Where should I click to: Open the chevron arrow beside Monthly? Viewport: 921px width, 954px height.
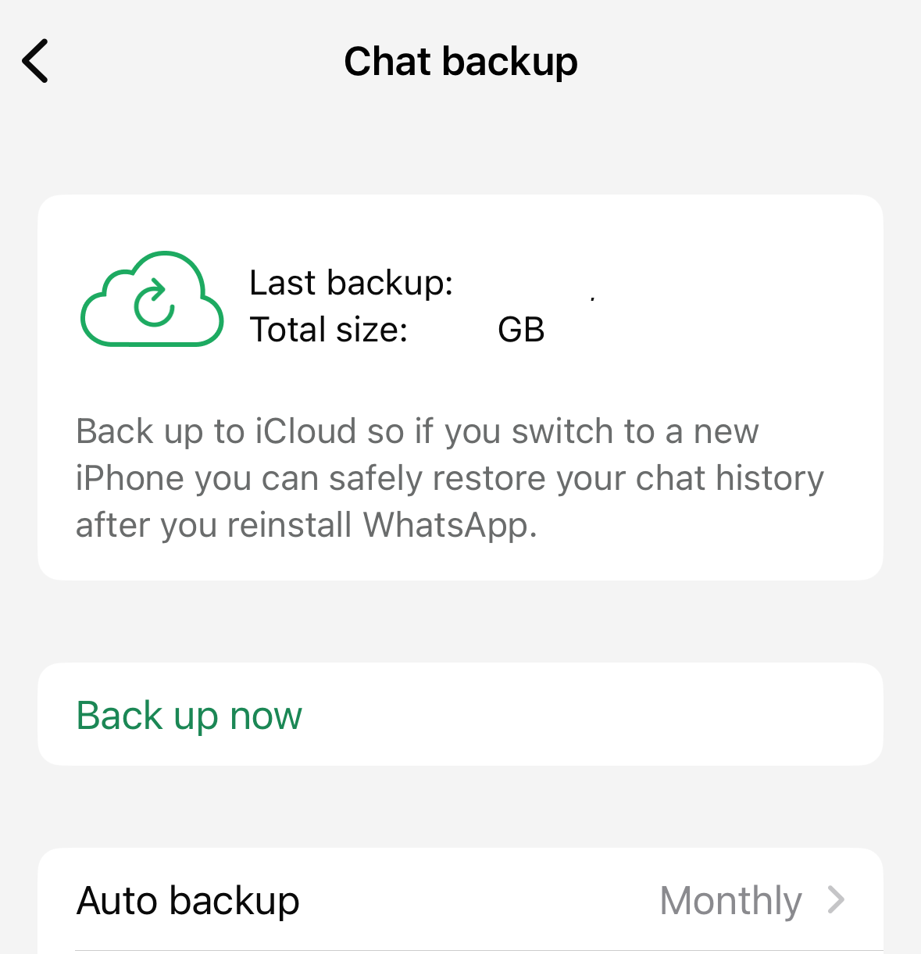836,900
